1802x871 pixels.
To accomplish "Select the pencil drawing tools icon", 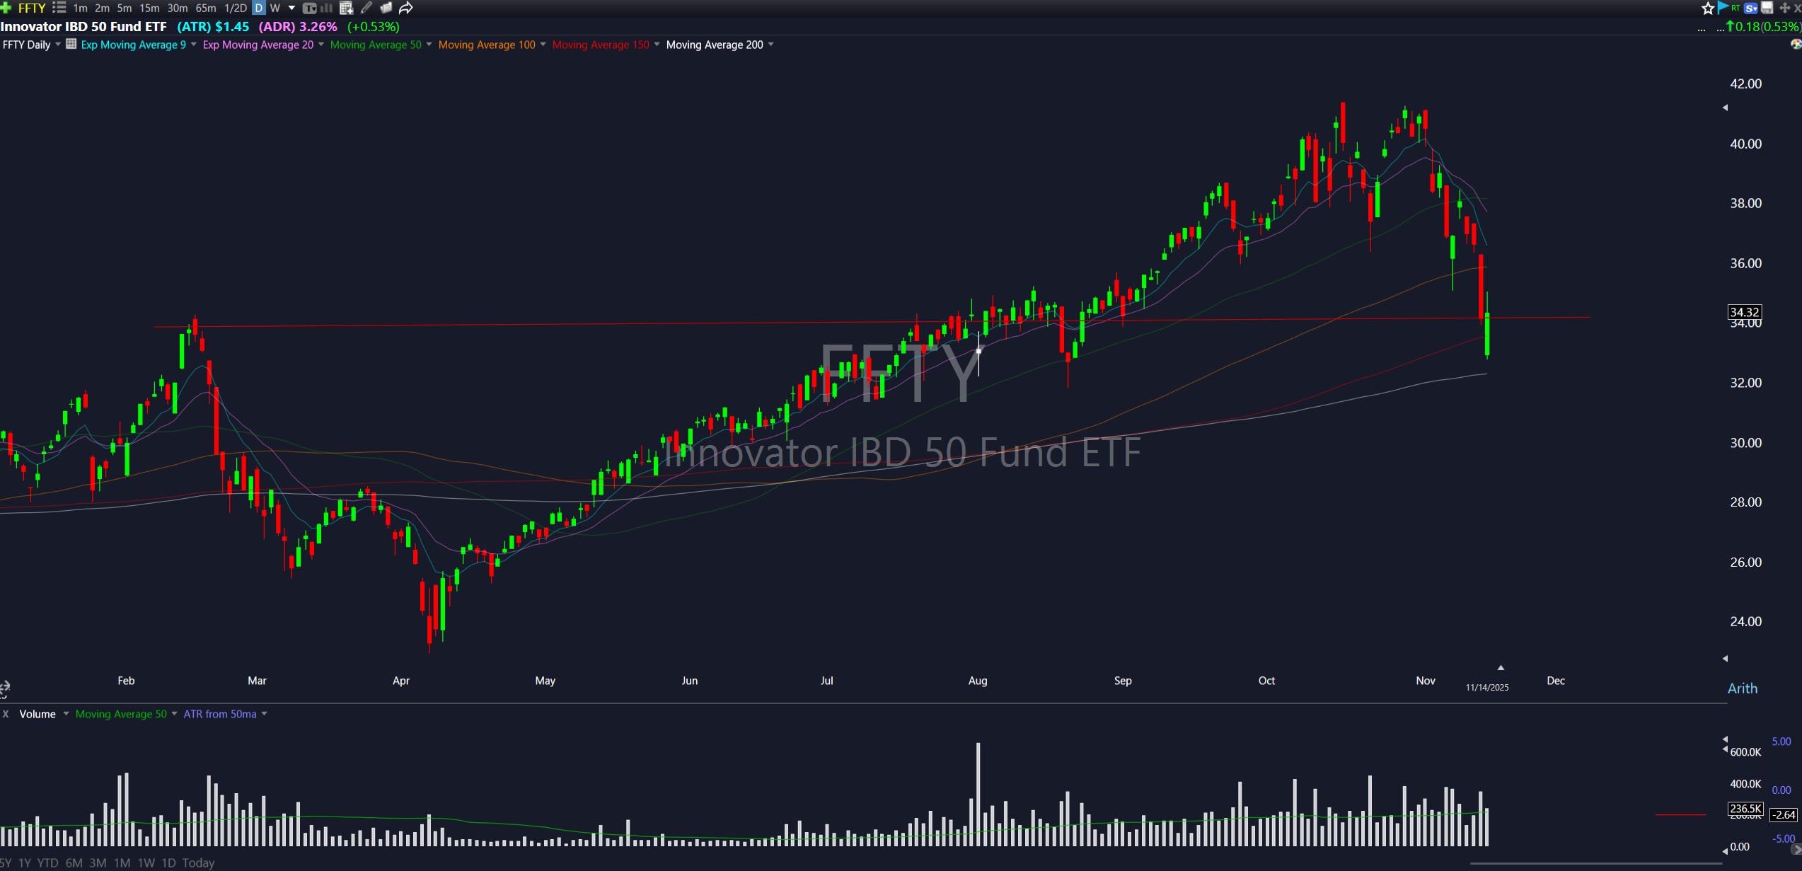I will click(x=366, y=8).
